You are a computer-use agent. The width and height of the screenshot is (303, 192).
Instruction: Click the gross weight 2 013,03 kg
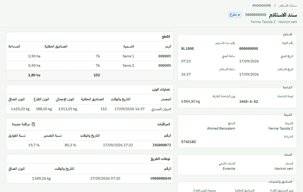click(x=68, y=109)
